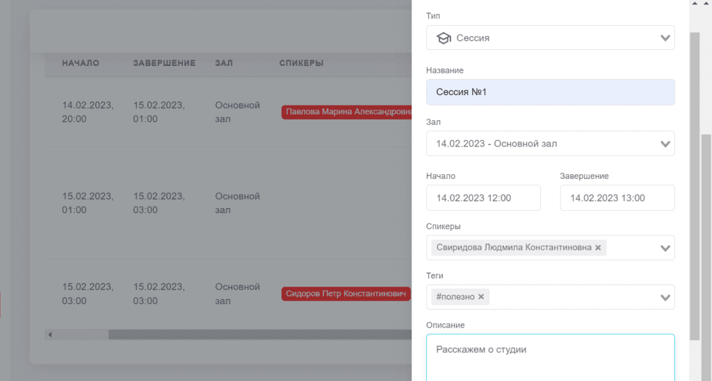Sort by the НАЧАЛО column header
Viewport: 712px width, 381px height.
tap(81, 63)
